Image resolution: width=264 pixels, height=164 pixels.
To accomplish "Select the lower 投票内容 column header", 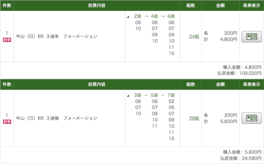I will coord(97,84).
